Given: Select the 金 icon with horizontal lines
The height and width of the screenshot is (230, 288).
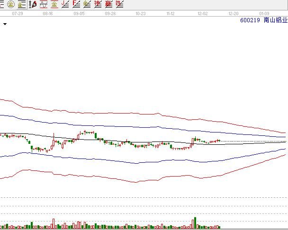Looking at the screenshot, I should [22, 4].
